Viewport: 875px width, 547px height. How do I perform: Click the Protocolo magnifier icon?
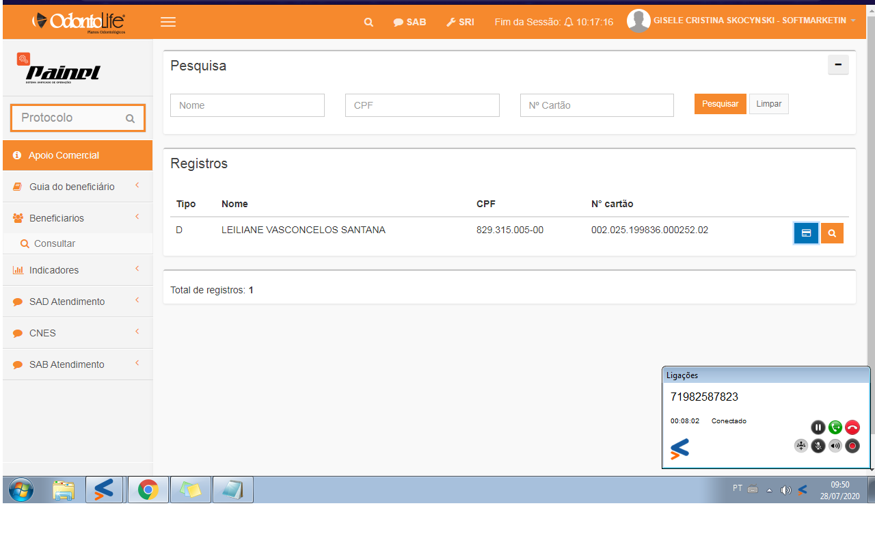[130, 118]
